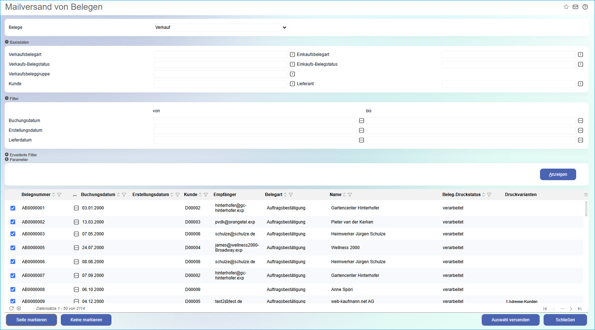Uncheck the checkbox for AB0000001
This screenshot has width=595, height=330.
[x=13, y=208]
